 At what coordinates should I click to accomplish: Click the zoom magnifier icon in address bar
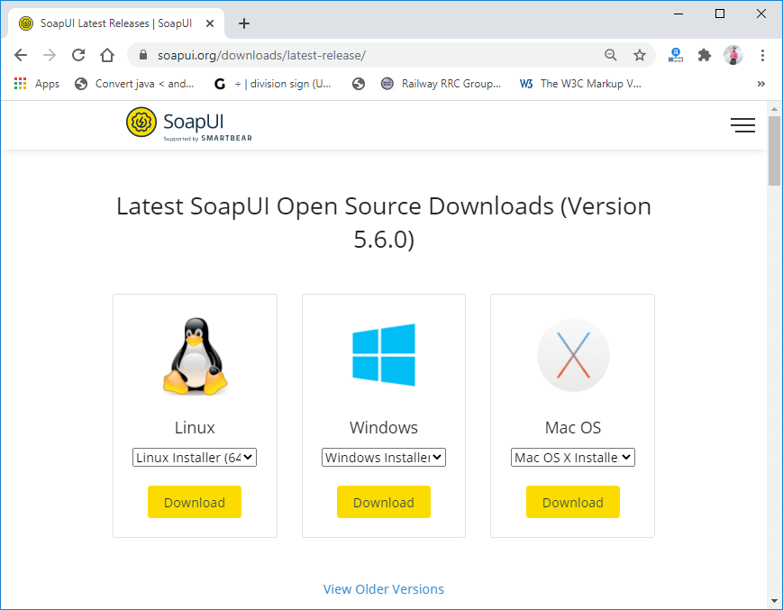click(610, 55)
